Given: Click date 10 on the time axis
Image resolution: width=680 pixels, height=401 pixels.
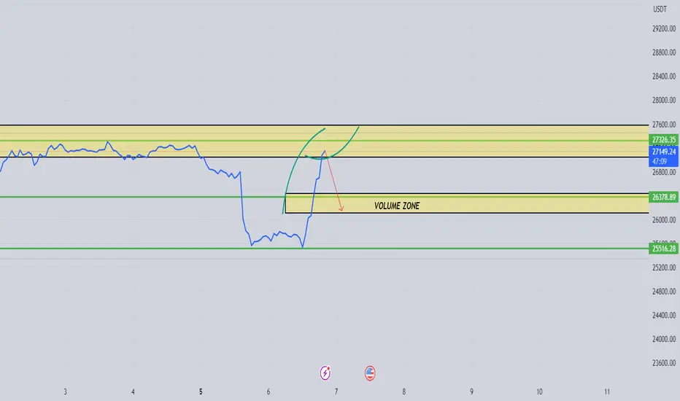Looking at the screenshot, I should click(x=539, y=392).
